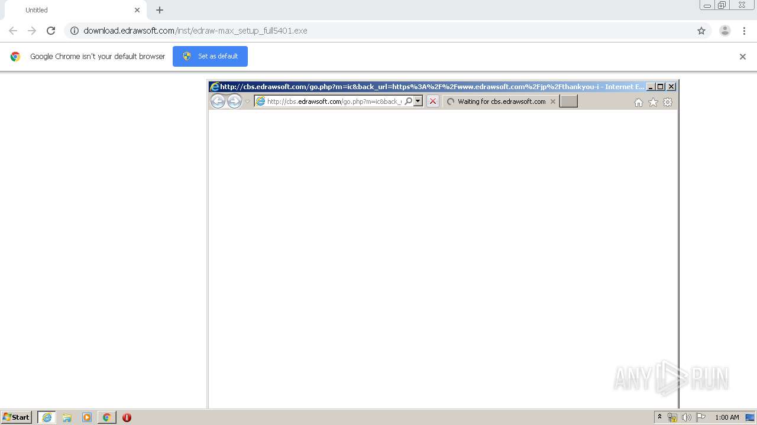Click red Opera-style icon in taskbar
This screenshot has width=757, height=425.
coord(127,417)
